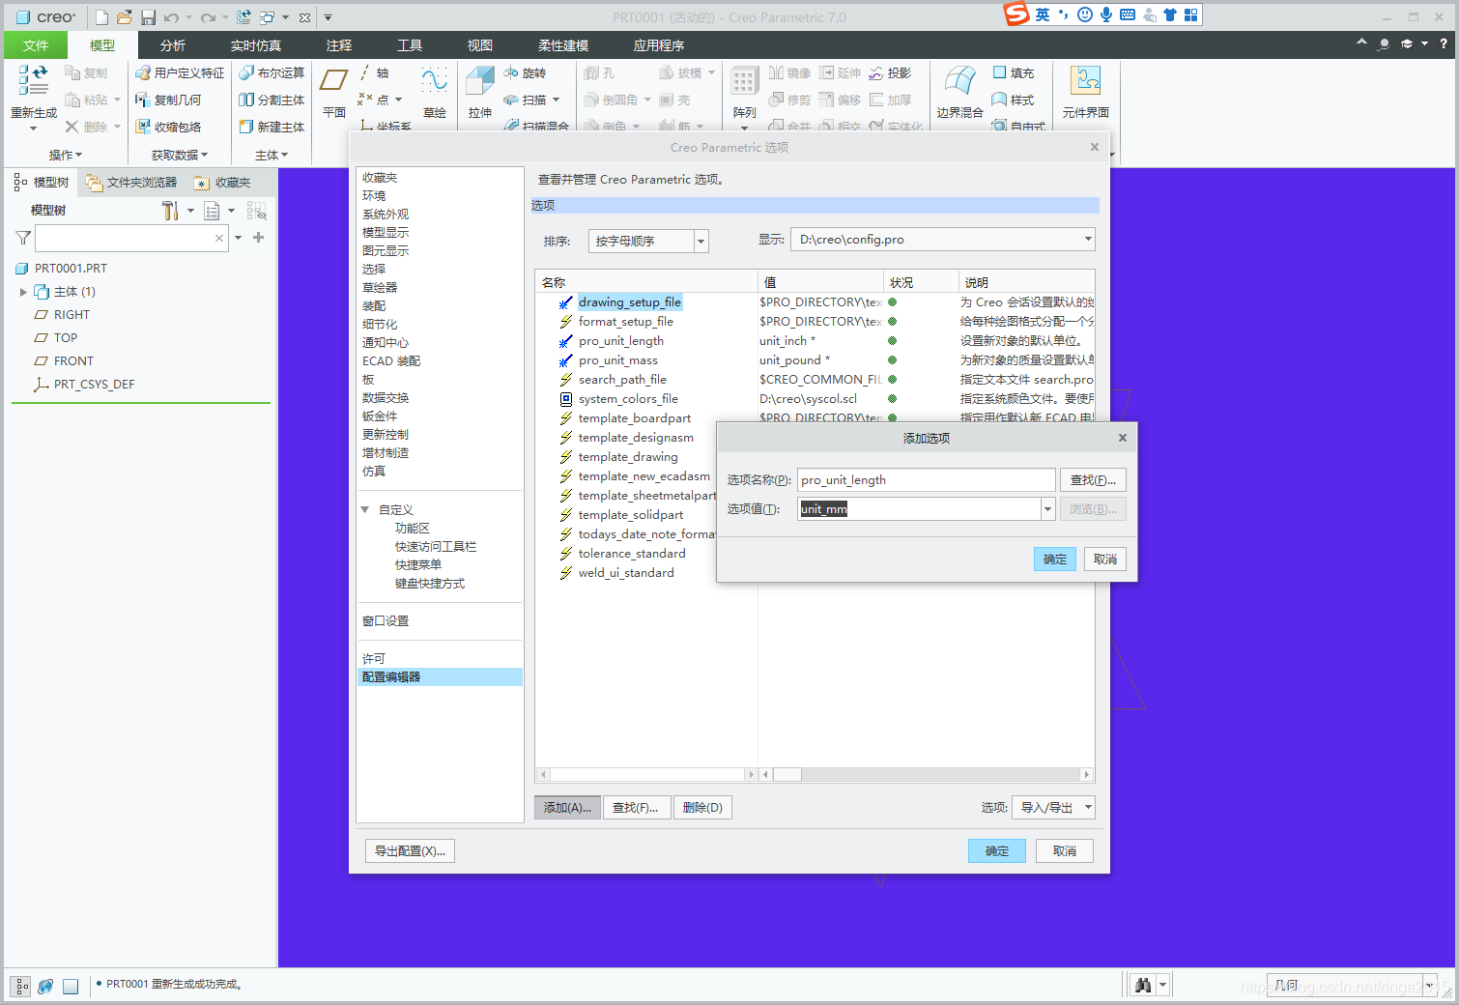This screenshot has width=1459, height=1005.
Task: Select PRT_CSYS_DEF in the model tree
Action: tap(94, 385)
